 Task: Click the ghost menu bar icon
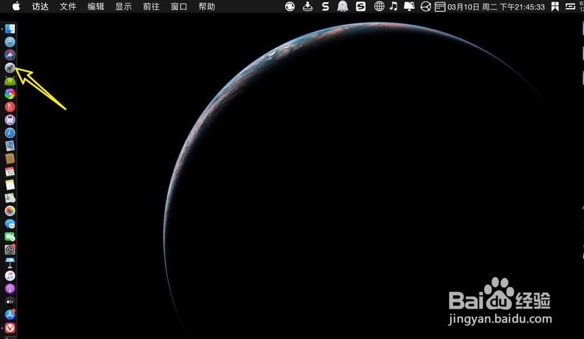343,6
